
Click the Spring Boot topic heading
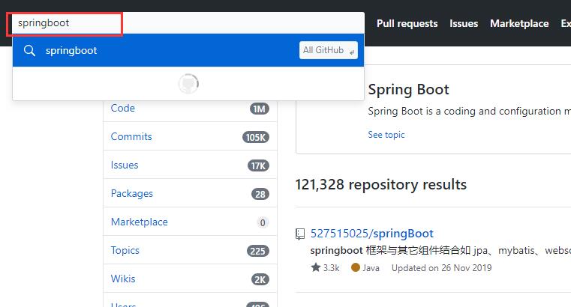pos(408,89)
